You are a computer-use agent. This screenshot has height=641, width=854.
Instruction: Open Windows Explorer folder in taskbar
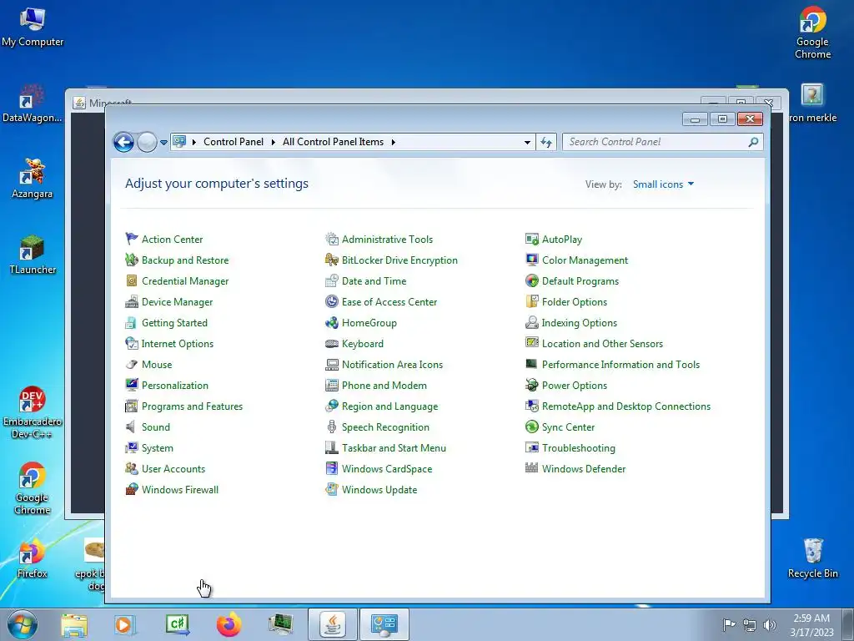click(74, 624)
